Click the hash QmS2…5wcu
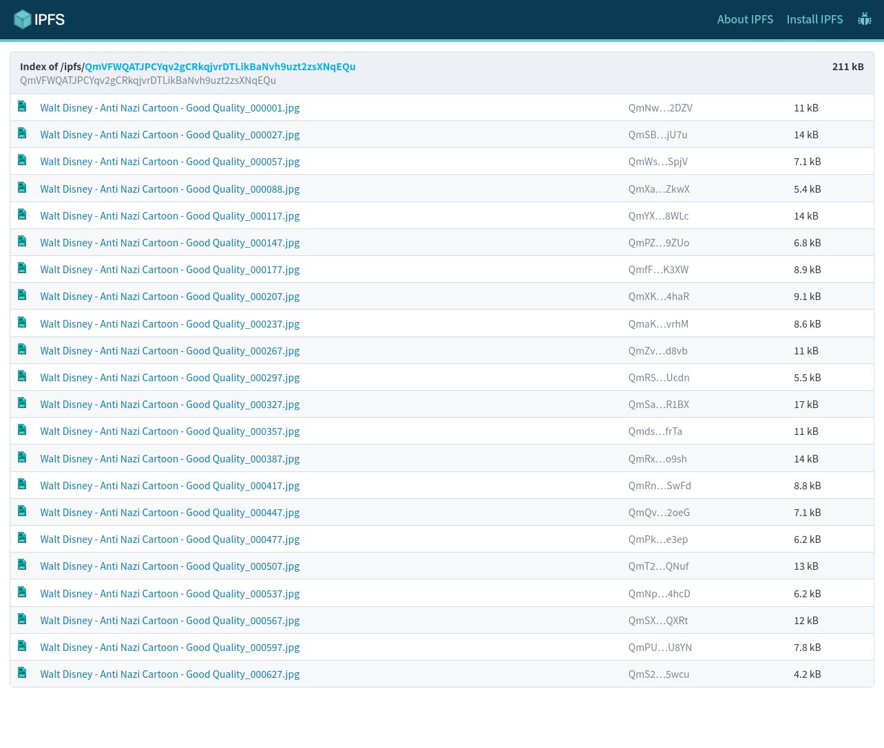884x748 pixels. (x=658, y=674)
